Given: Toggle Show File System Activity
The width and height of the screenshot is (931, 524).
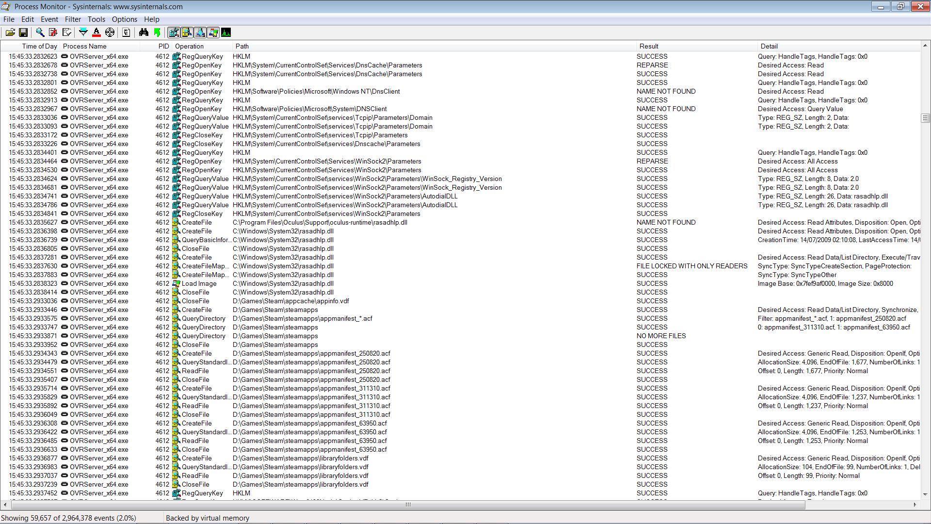Looking at the screenshot, I should [x=187, y=33].
